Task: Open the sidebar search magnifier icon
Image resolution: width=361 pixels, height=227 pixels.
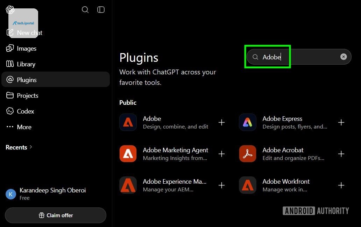Action: point(85,10)
